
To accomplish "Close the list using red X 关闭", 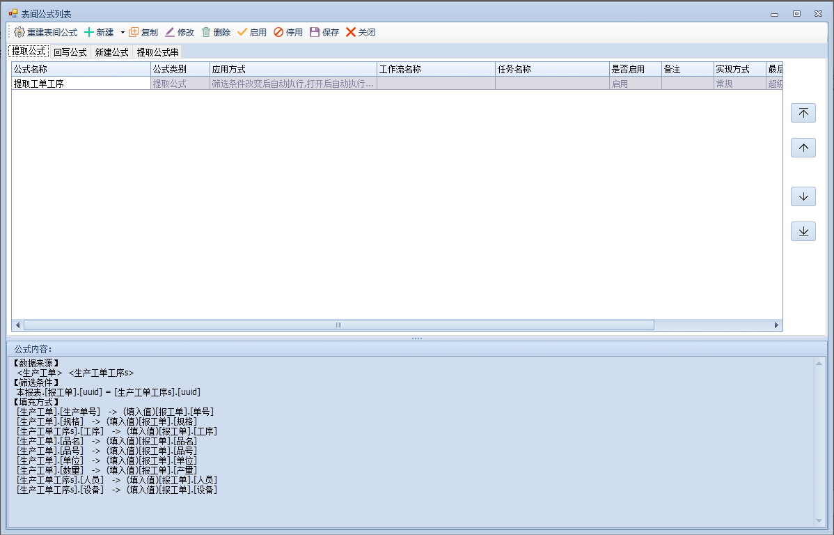I will coord(351,32).
